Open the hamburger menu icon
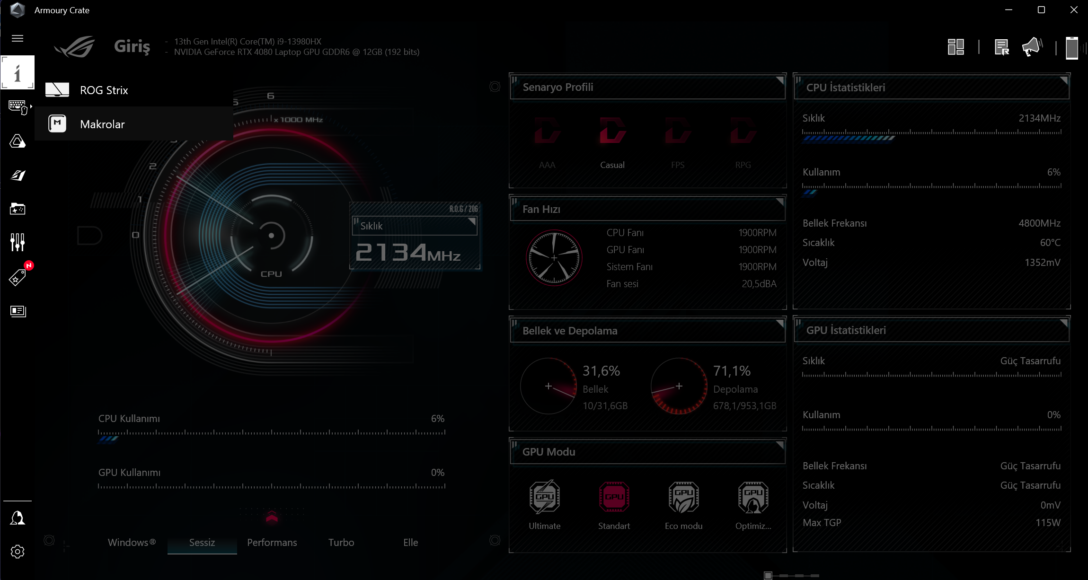1088x580 pixels. coord(18,38)
